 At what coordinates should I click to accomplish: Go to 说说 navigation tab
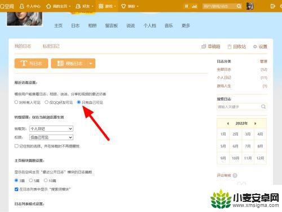[x=131, y=25]
